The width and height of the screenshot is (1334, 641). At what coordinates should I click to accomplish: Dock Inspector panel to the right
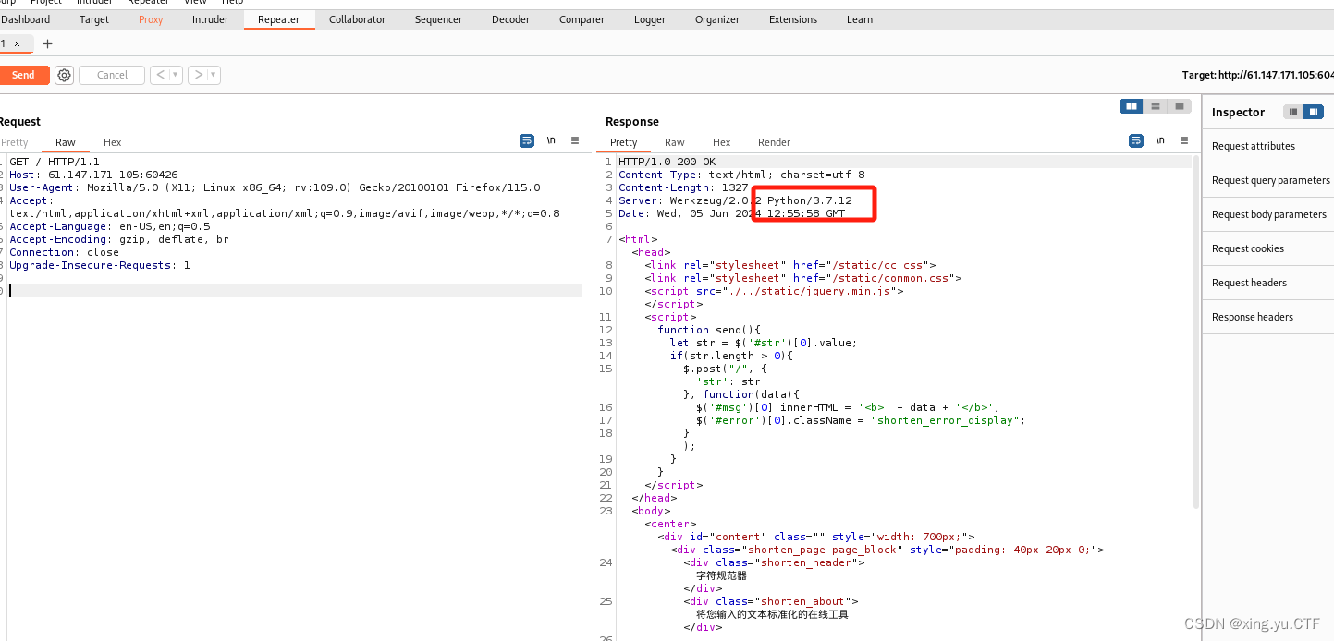[x=1314, y=112]
